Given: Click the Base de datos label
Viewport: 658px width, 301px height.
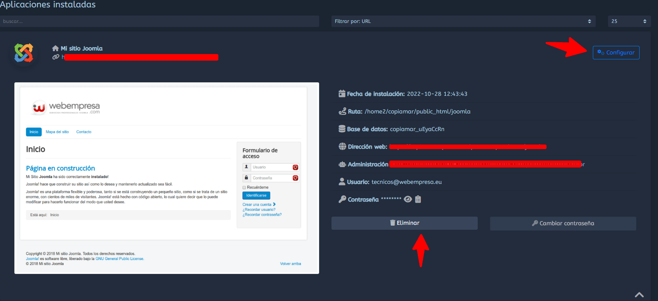Looking at the screenshot, I should pyautogui.click(x=368, y=129).
